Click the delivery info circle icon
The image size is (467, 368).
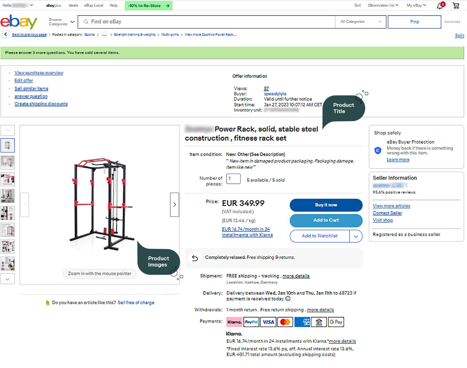(288, 299)
